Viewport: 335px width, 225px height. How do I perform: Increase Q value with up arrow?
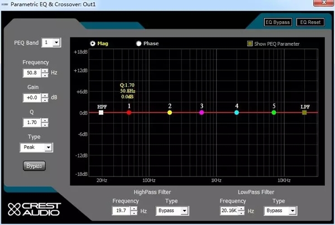point(45,120)
